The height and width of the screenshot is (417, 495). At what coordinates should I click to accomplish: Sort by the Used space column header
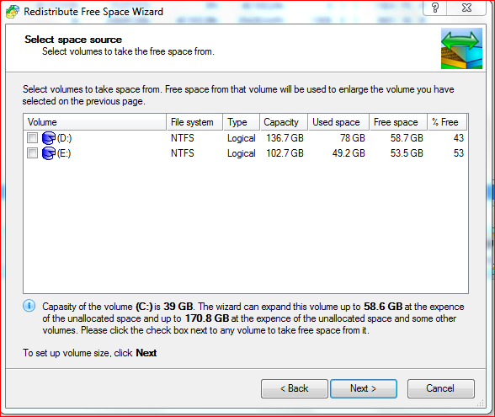click(x=338, y=122)
